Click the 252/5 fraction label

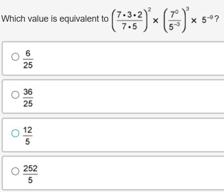point(30,174)
